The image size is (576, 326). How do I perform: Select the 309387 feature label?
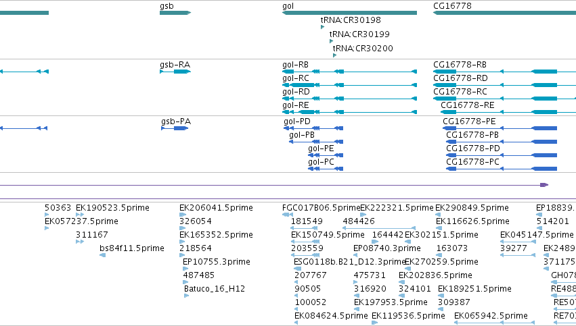click(x=454, y=302)
